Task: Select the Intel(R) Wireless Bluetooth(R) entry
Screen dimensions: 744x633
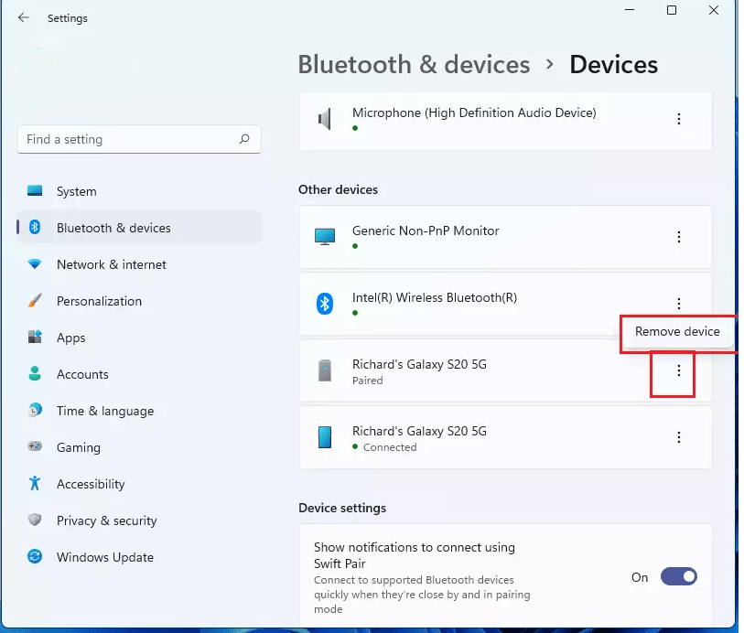Action: coord(505,304)
